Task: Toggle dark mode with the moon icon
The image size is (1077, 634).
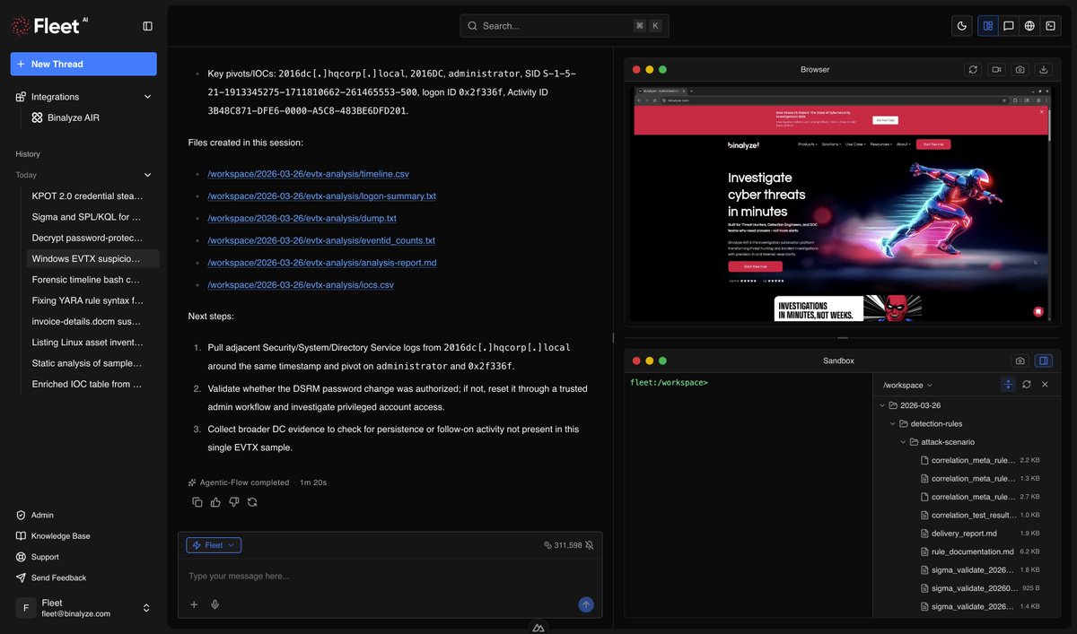Action: coord(962,26)
